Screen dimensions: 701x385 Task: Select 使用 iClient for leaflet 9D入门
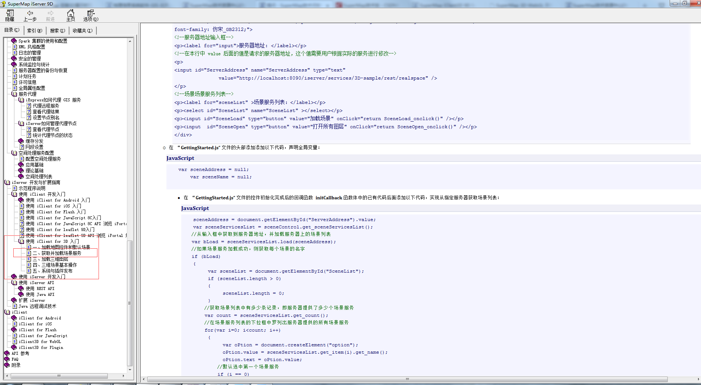60,230
